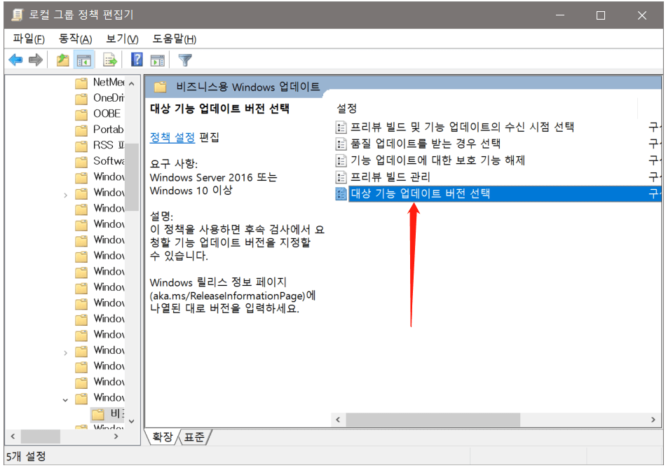Select the OOBE folder icon in tree

81,113
